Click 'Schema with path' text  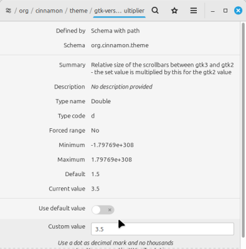115,31
